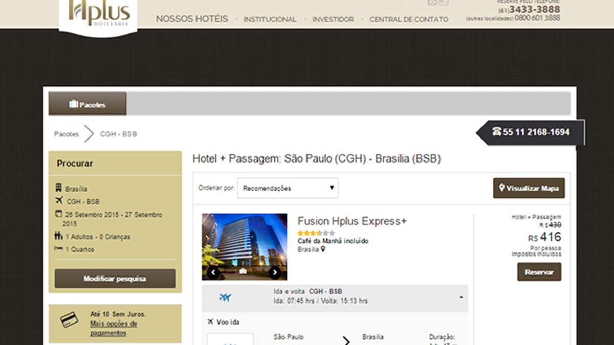Screen dimensions: 614x345
Task: Open the Fusion Hplus Express+ hotel thumbnail
Action: pos(245,247)
